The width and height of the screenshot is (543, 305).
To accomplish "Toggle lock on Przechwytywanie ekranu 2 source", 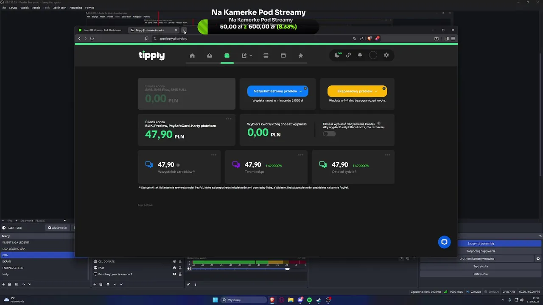I will pos(180,274).
